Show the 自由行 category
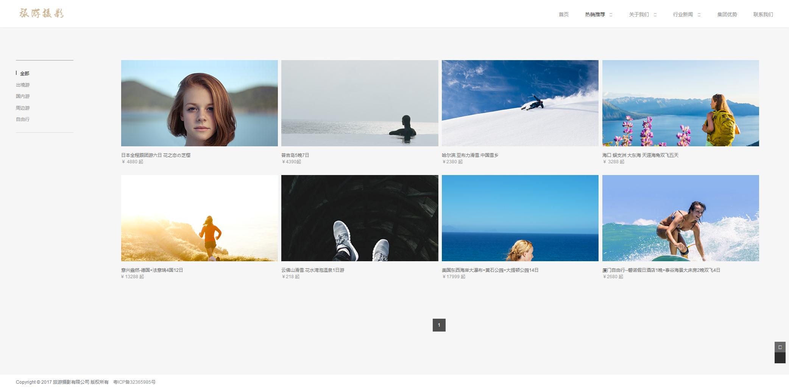Screen dimensions: 789x389 (23, 119)
